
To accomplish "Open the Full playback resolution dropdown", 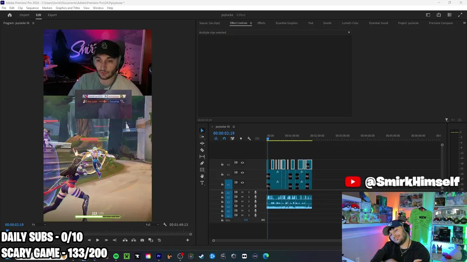I will tap(152, 225).
